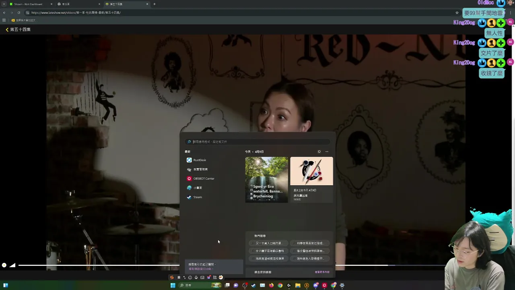This screenshot has width=515, height=290.
Task: Toggle video volume mute icon
Action: tap(12, 265)
